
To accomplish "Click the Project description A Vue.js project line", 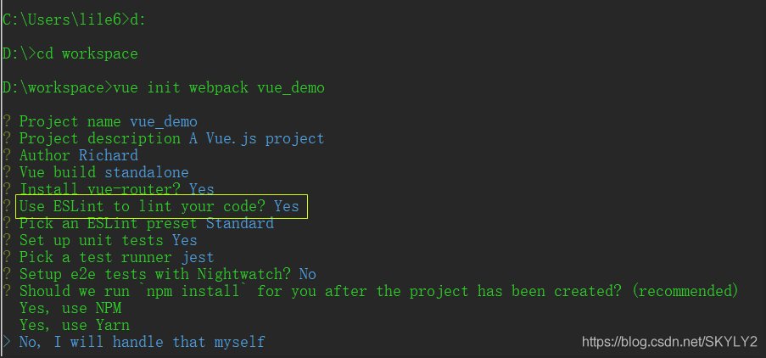I will coord(171,138).
